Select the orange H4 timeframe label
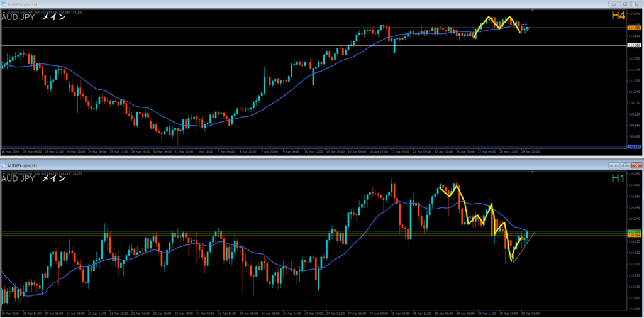 click(x=618, y=18)
